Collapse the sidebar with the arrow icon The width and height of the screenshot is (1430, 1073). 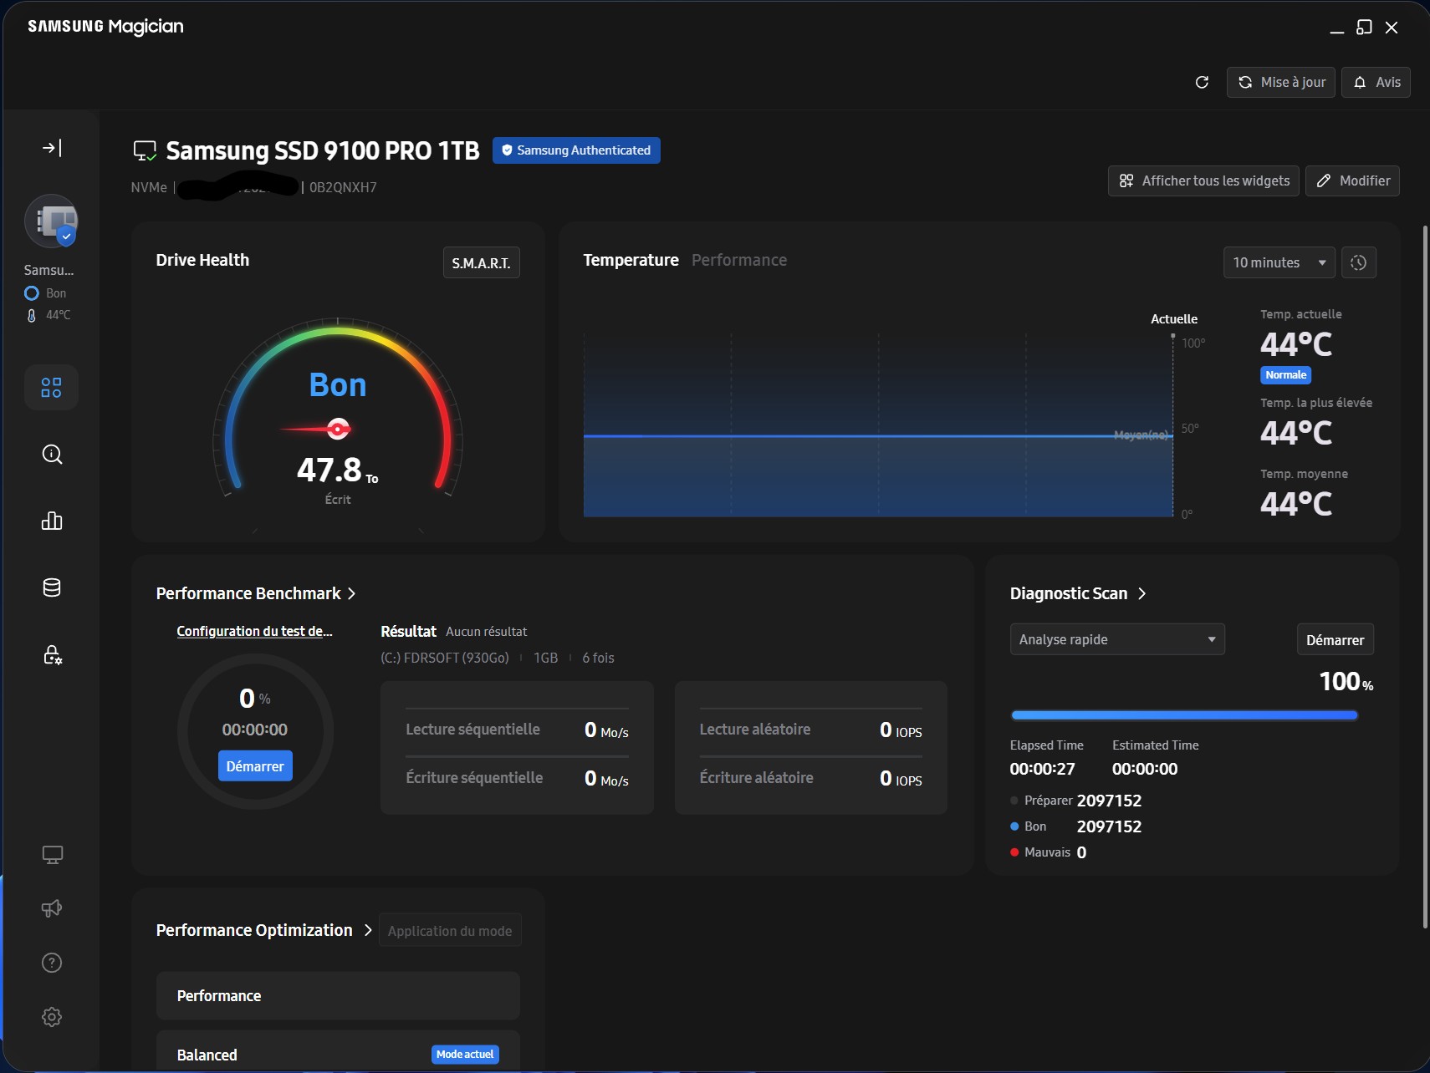tap(52, 148)
